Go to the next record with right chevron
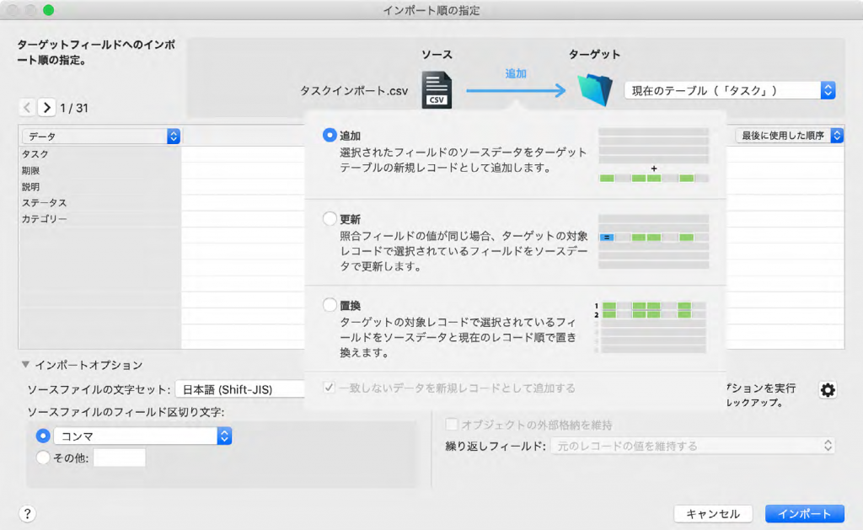The image size is (863, 530). 47,107
